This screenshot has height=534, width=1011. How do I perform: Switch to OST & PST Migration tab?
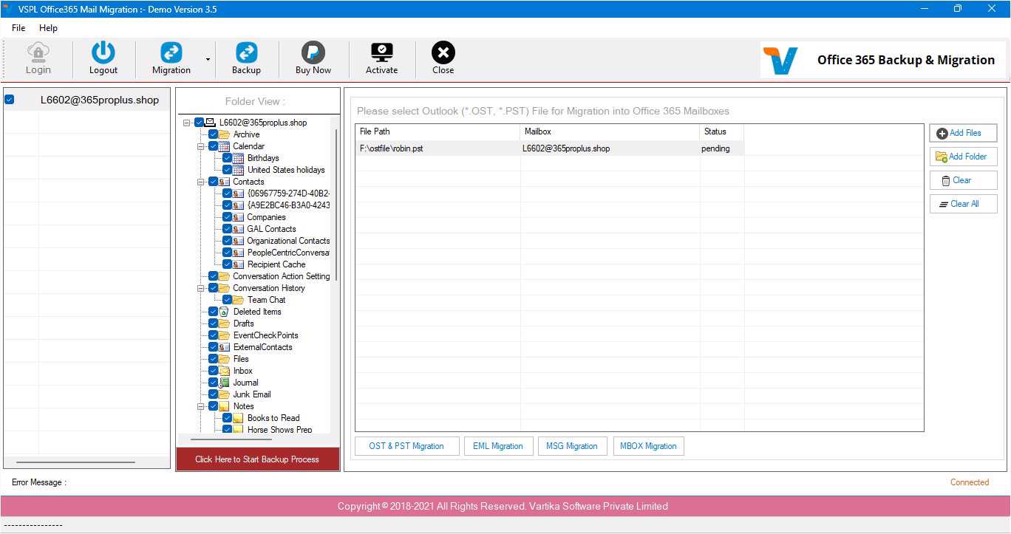click(x=406, y=446)
